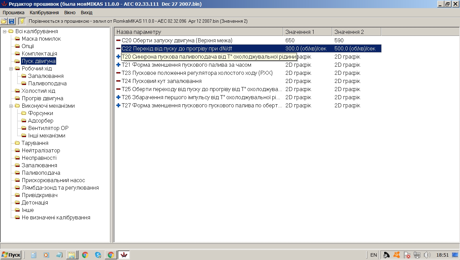Sort by the Значення 1 column header
Image resolution: width=460 pixels, height=260 pixels.
point(307,32)
